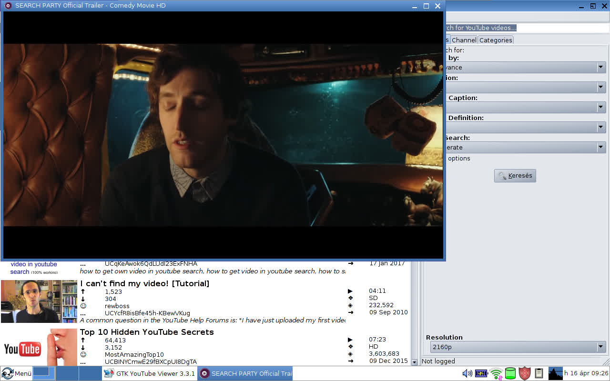Maximize the SEARCH PARTY player window
610x381 pixels.
coord(426,6)
